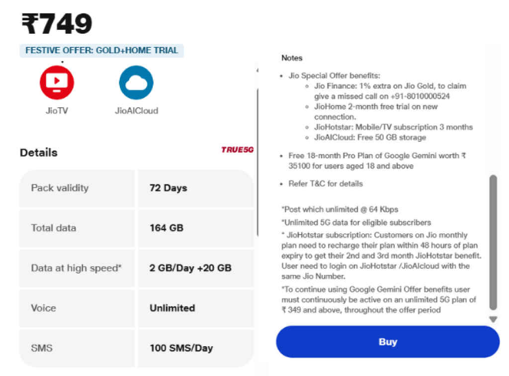This screenshot has height=376, width=509.
Task: Click the blue cloud icon for JioAICloud
Action: point(136,83)
